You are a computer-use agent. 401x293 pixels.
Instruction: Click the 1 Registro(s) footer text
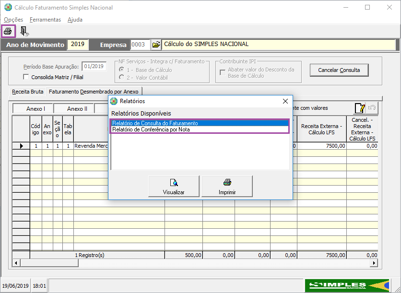(90, 255)
